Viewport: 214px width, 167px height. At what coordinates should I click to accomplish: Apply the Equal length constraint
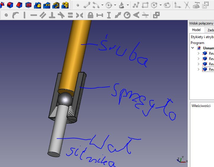(x=70, y=15)
